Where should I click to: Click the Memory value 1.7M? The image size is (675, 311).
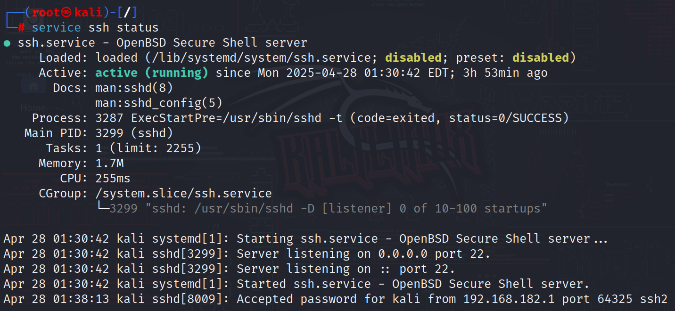109,164
